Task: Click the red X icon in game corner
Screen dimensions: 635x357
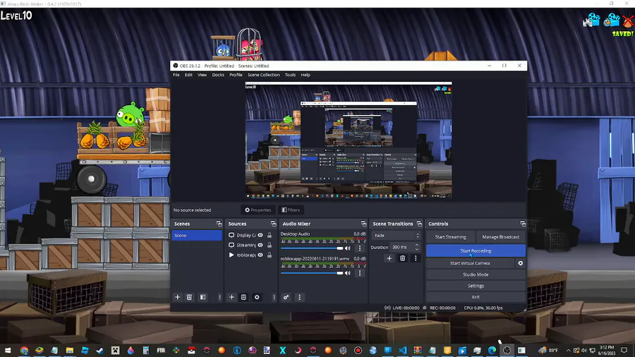Action: click(x=629, y=20)
